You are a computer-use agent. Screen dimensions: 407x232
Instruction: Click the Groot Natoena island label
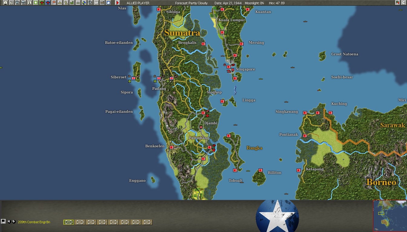pos(345,54)
